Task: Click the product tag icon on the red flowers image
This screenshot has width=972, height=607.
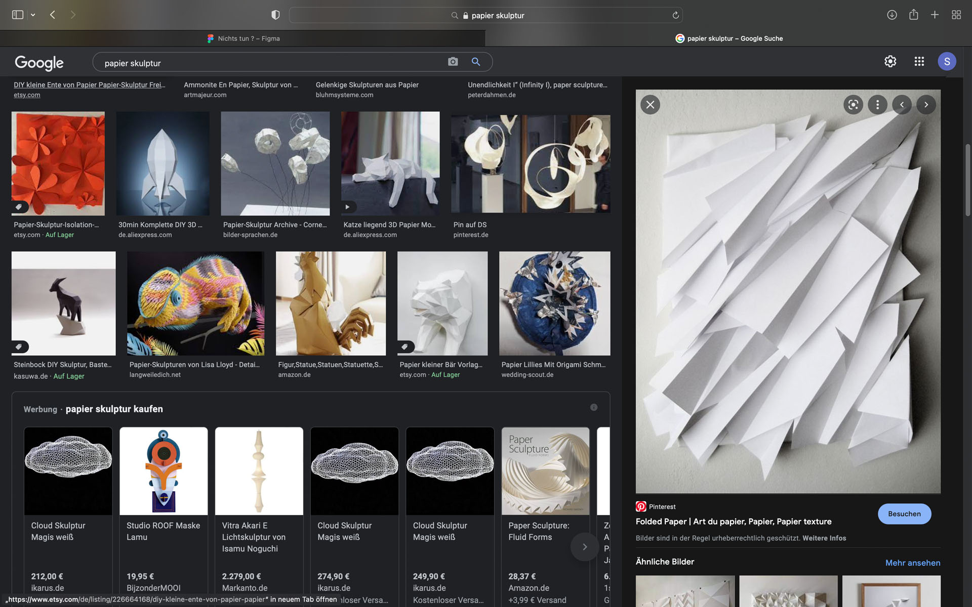Action: tap(19, 207)
